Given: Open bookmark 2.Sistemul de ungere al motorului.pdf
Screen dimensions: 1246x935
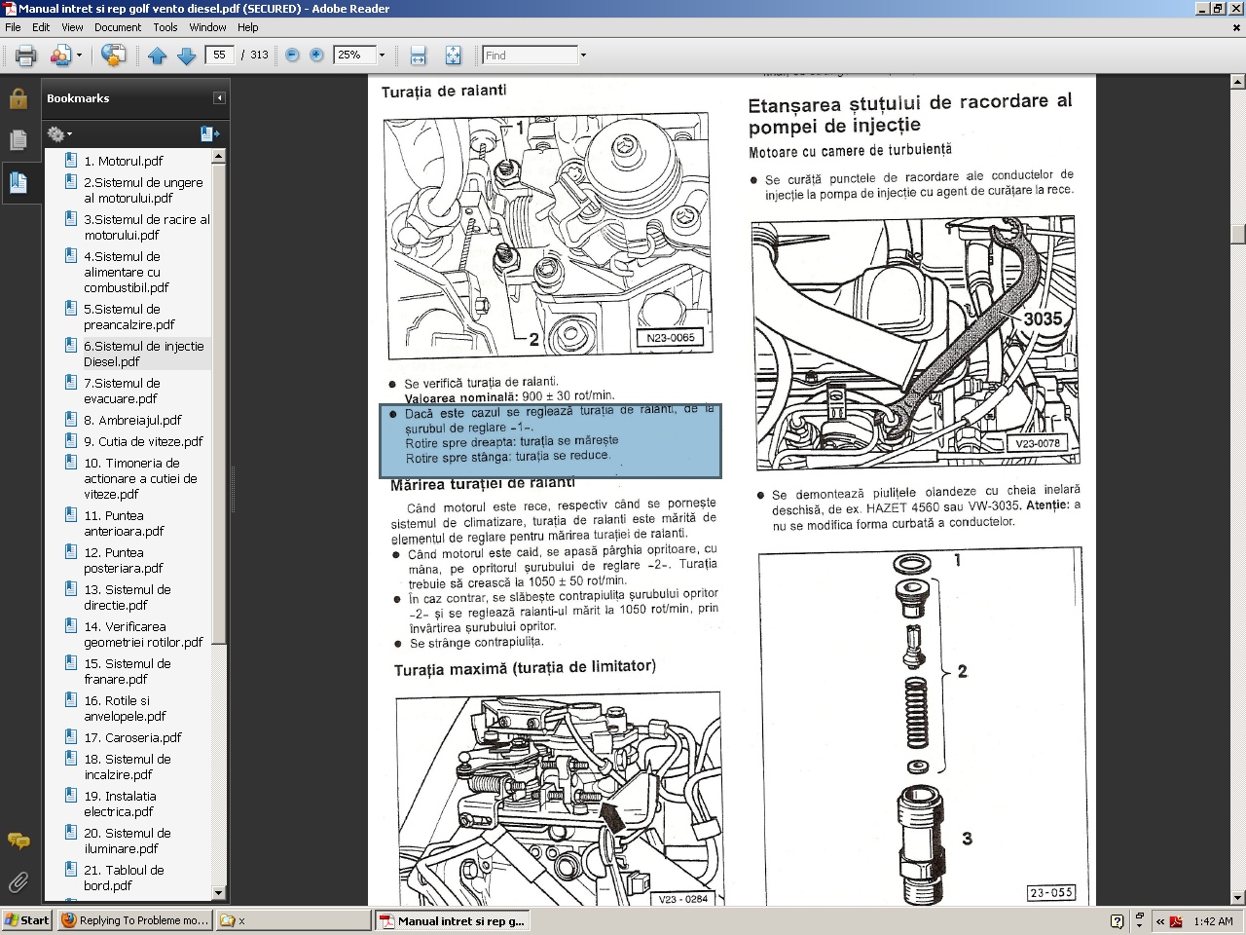Looking at the screenshot, I should point(143,190).
